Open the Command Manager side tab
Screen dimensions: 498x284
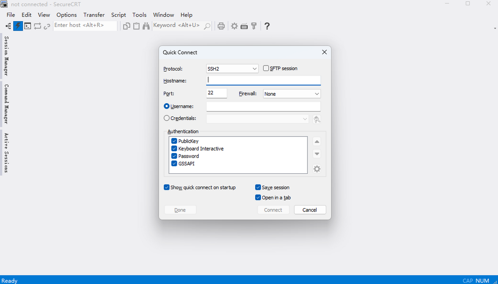6,104
